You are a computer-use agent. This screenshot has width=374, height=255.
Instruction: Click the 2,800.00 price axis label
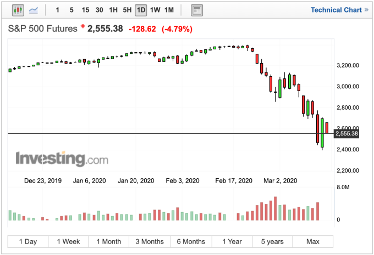(348, 107)
